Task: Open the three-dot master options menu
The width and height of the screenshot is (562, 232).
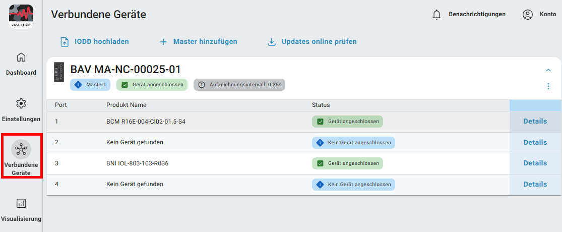Action: (x=548, y=86)
